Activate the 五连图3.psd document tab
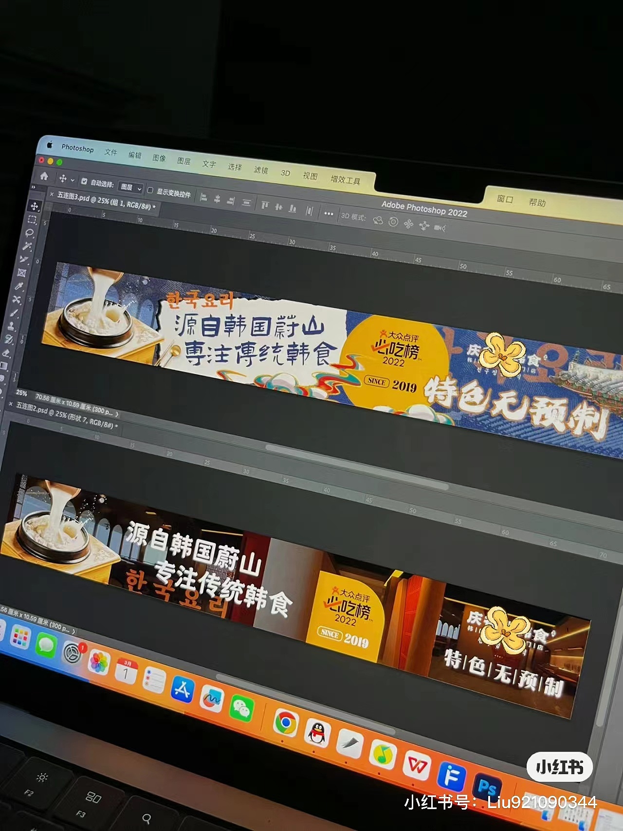623x831 pixels. point(106,200)
